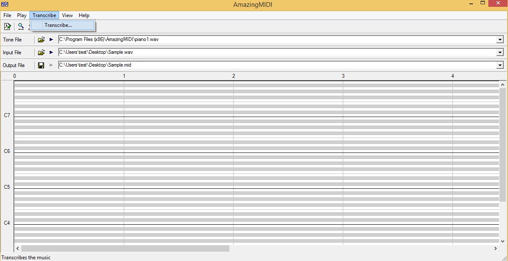Viewport: 508px width, 261px height.
Task: Open the Play menu
Action: point(22,15)
